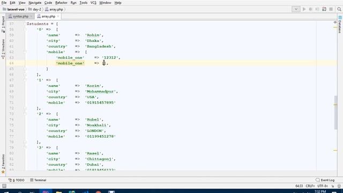
Task: Open the Code menu
Action: pyautogui.click(x=48, y=3)
